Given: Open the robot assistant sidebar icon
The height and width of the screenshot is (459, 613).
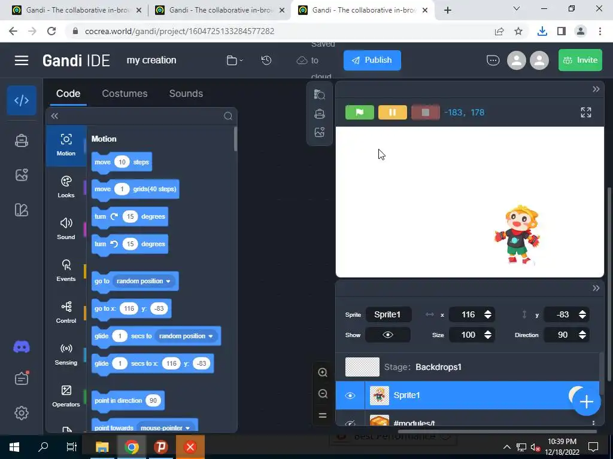Looking at the screenshot, I should pos(22,140).
